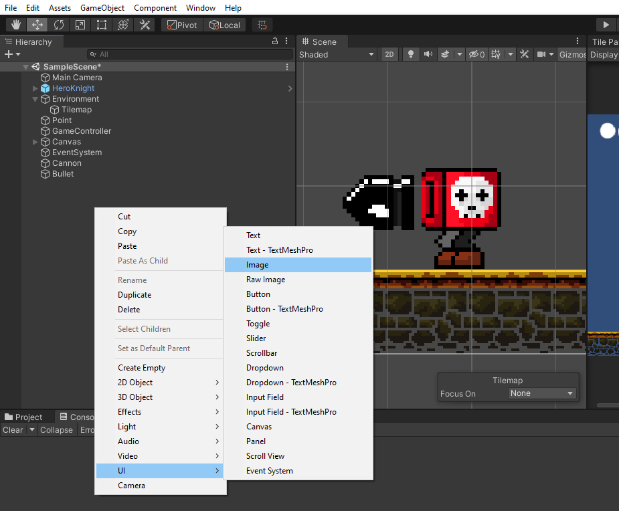Select the Move tool in the toolbar
The height and width of the screenshot is (511, 619).
pyautogui.click(x=37, y=24)
